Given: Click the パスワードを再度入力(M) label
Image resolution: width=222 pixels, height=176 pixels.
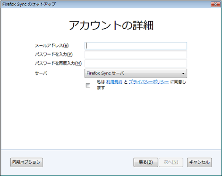Looking at the screenshot, I should 58,64.
